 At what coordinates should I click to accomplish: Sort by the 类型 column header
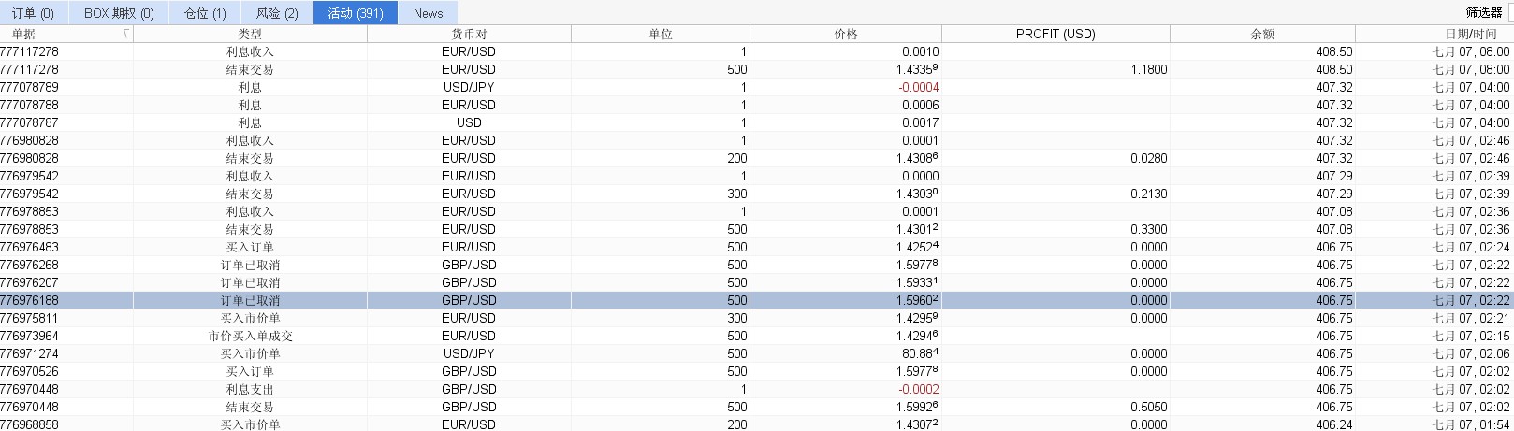click(250, 34)
